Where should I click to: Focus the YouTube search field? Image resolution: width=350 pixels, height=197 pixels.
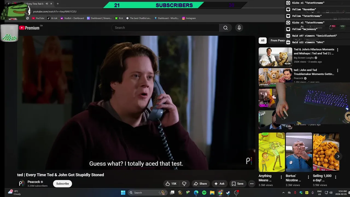(165, 28)
